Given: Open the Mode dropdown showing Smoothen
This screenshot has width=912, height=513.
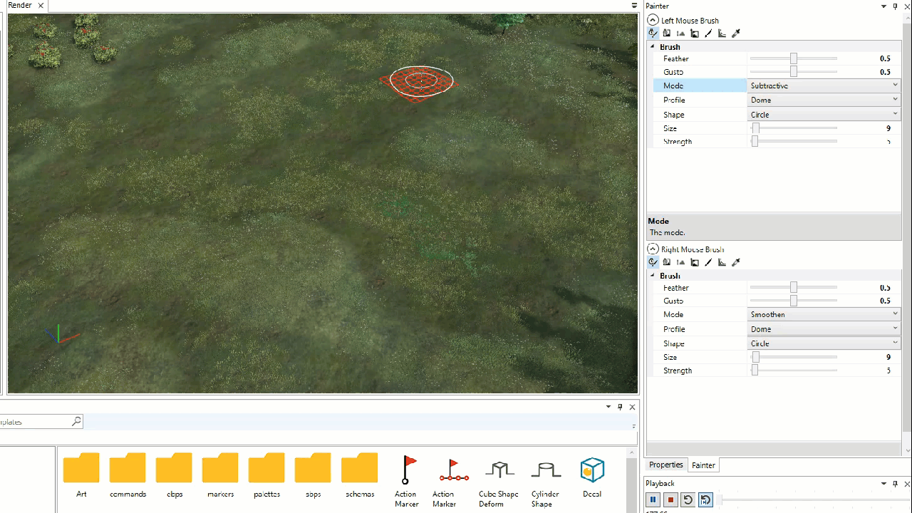Looking at the screenshot, I should click(824, 314).
